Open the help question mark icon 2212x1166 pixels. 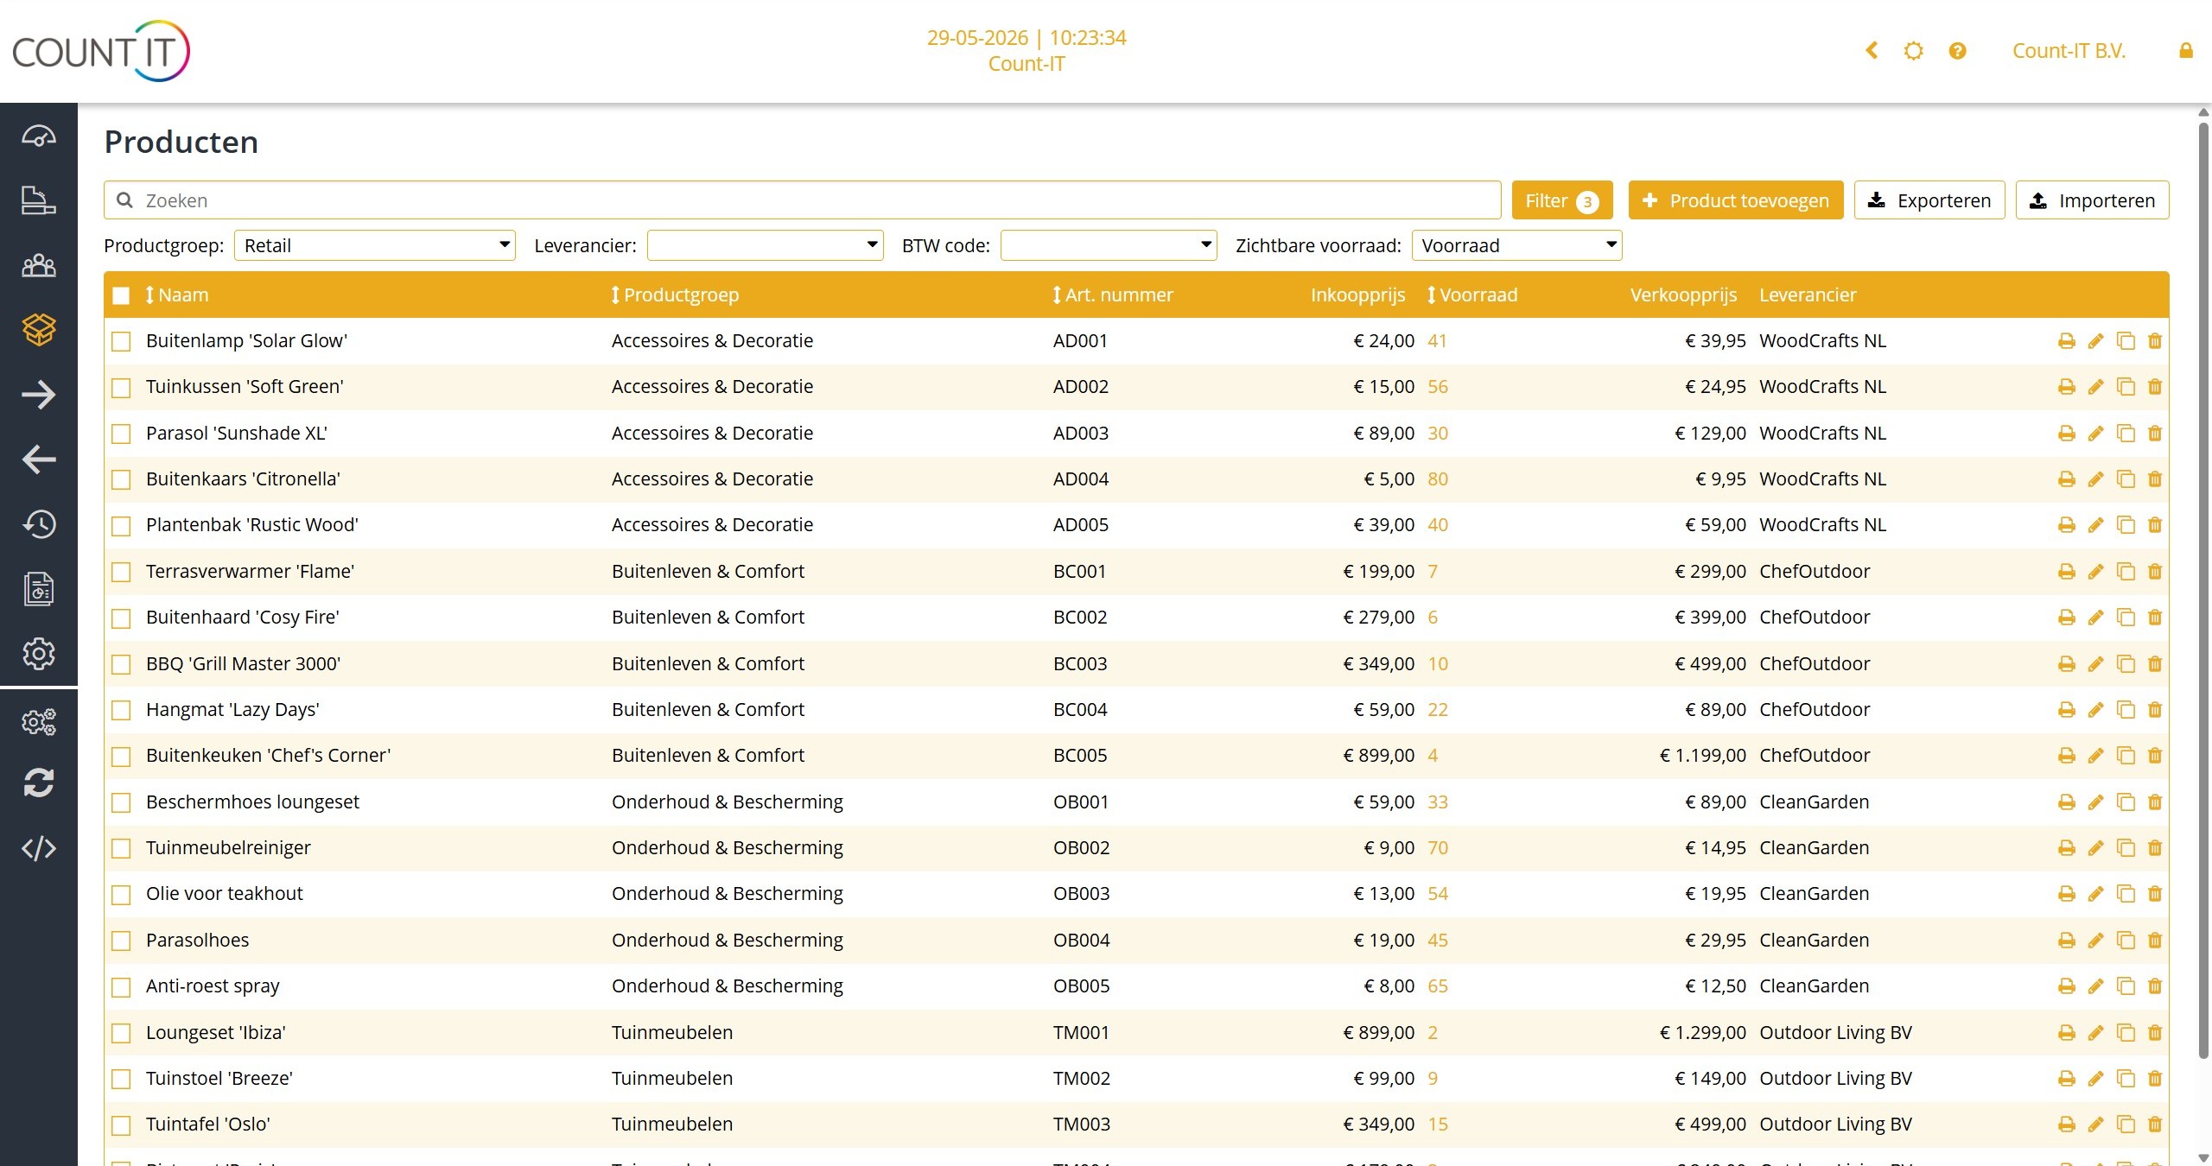(x=1958, y=51)
